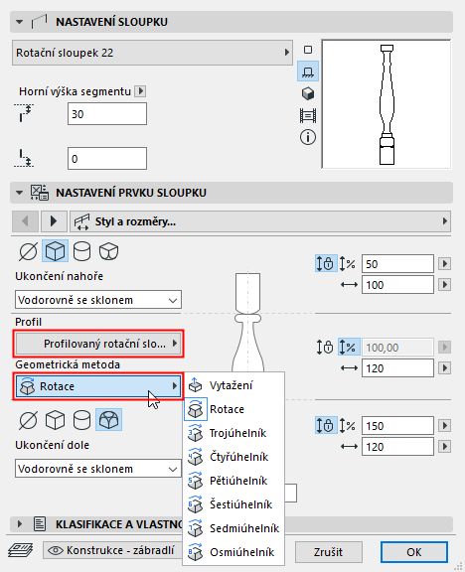
Task: Choose Šestiúhelník from the method menu
Action: pyautogui.click(x=233, y=504)
